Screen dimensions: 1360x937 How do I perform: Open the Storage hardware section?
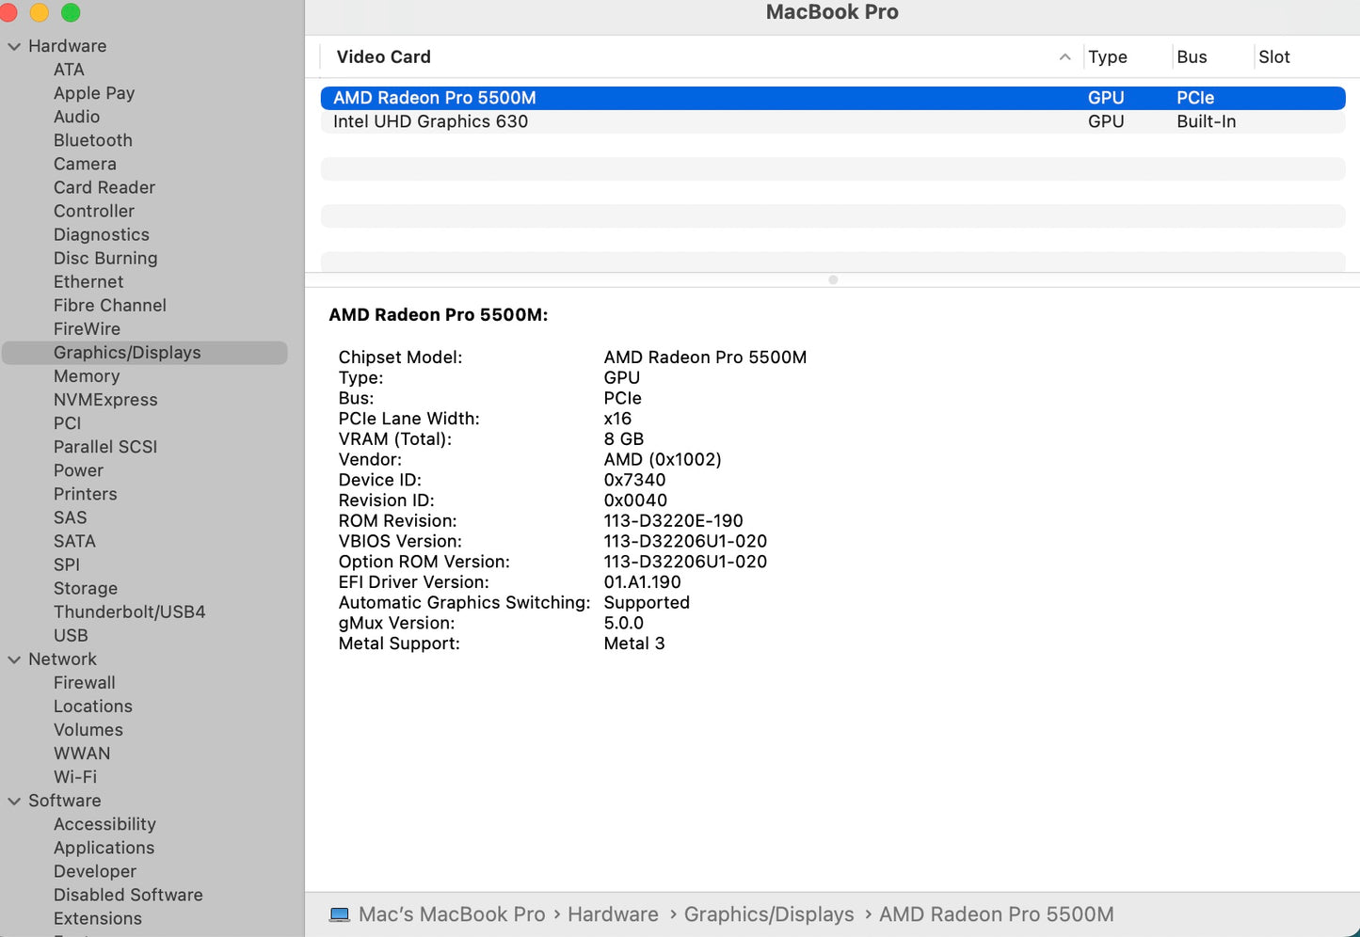pos(85,587)
